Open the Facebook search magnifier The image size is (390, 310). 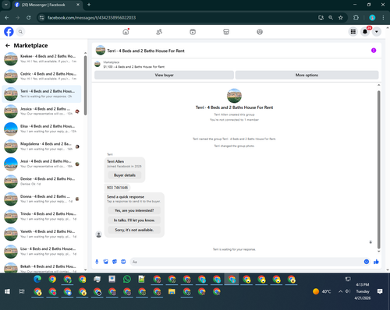20,32
